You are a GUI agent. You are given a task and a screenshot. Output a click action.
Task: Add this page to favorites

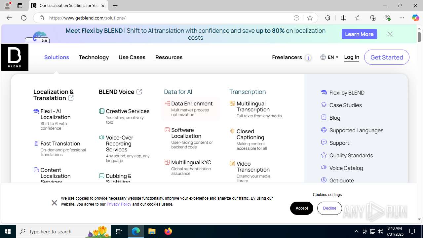pos(310,18)
